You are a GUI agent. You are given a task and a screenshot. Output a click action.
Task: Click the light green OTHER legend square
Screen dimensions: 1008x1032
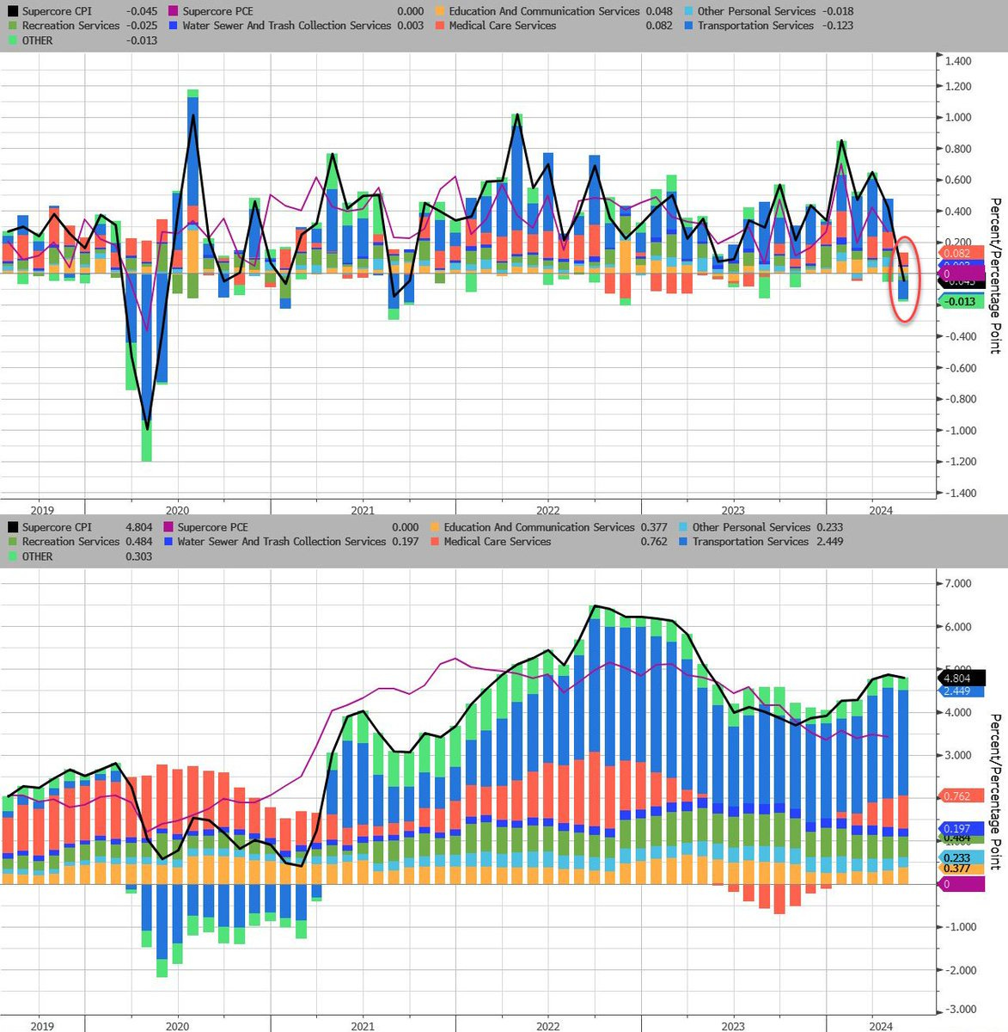point(12,40)
